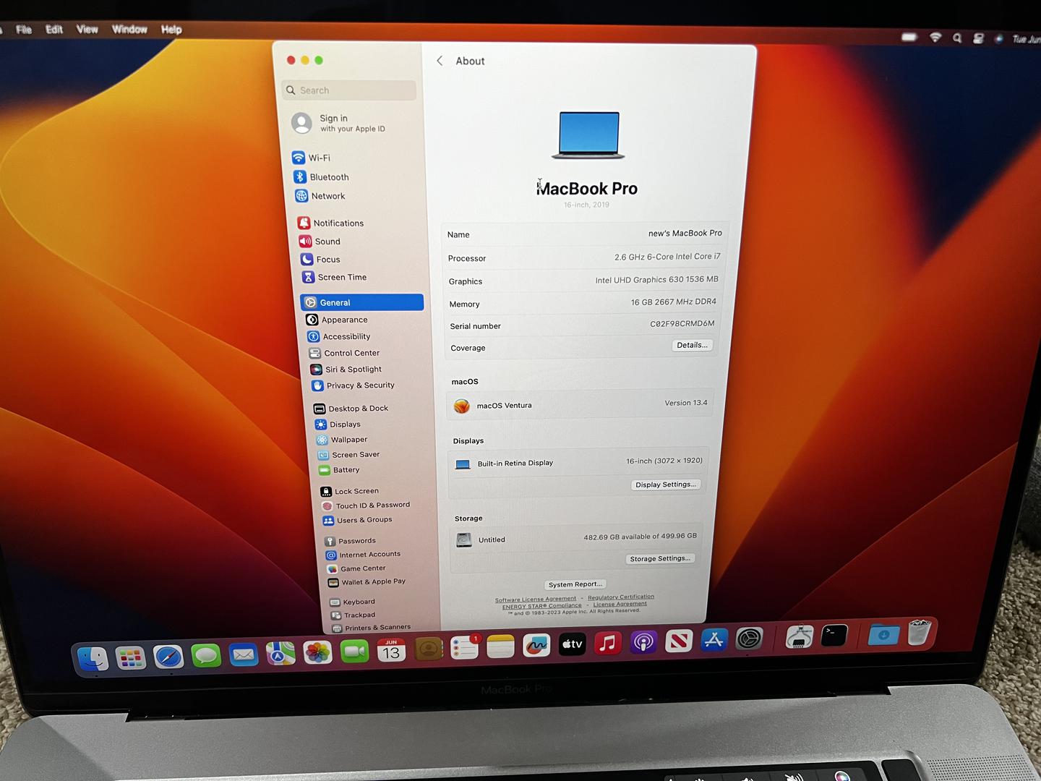1041x781 pixels.
Task: Click the battery status icon in menu bar
Action: pos(909,36)
